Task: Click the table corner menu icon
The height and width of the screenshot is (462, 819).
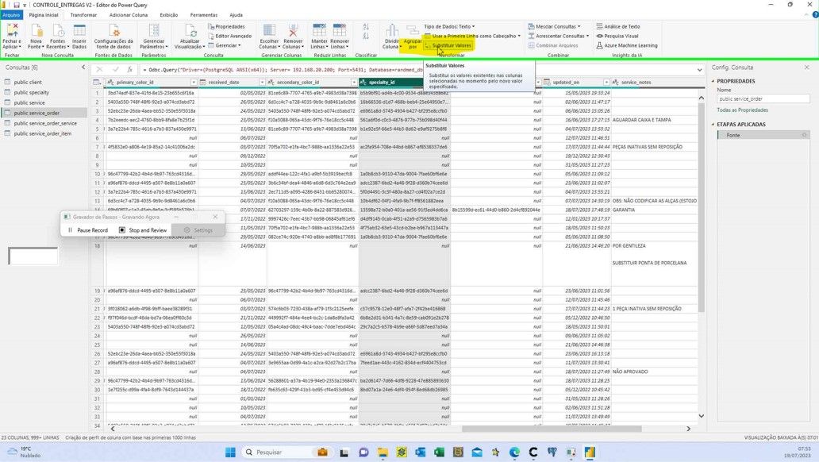Action: (x=97, y=82)
